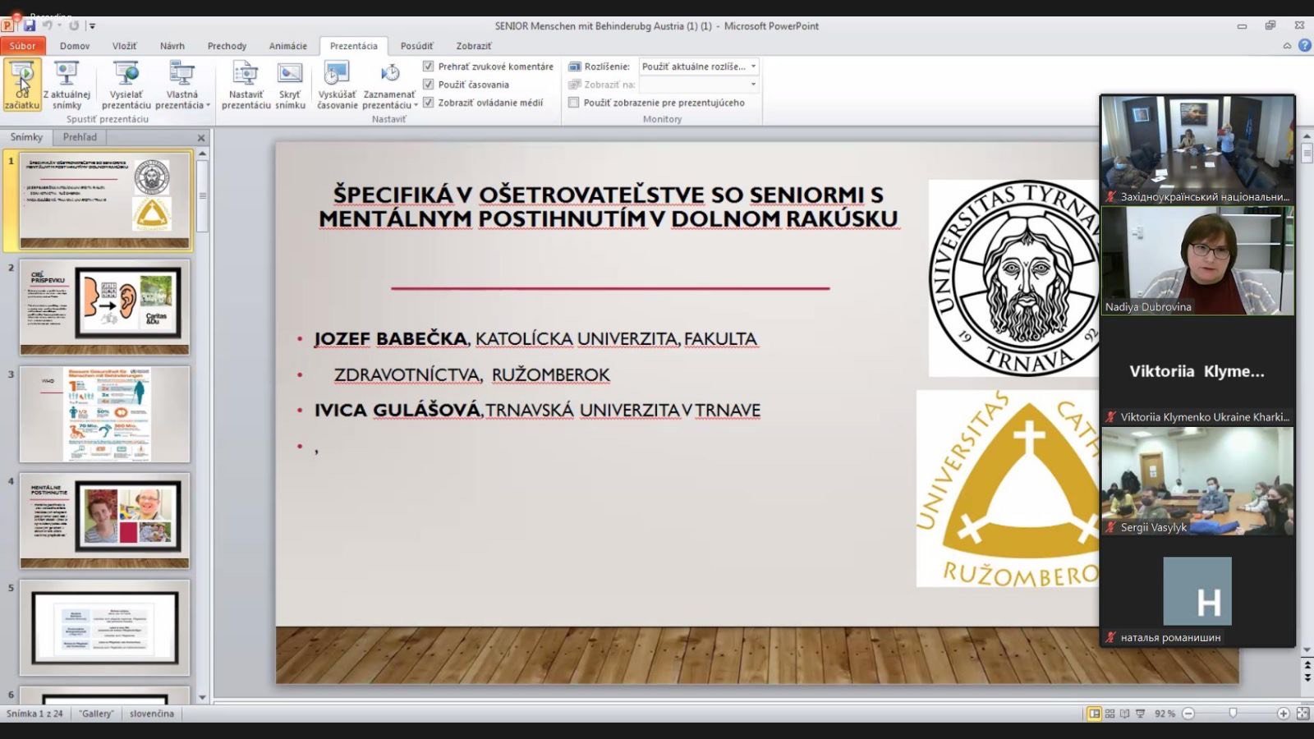Click the restore down window button
The width and height of the screenshot is (1314, 739).
click(1270, 25)
